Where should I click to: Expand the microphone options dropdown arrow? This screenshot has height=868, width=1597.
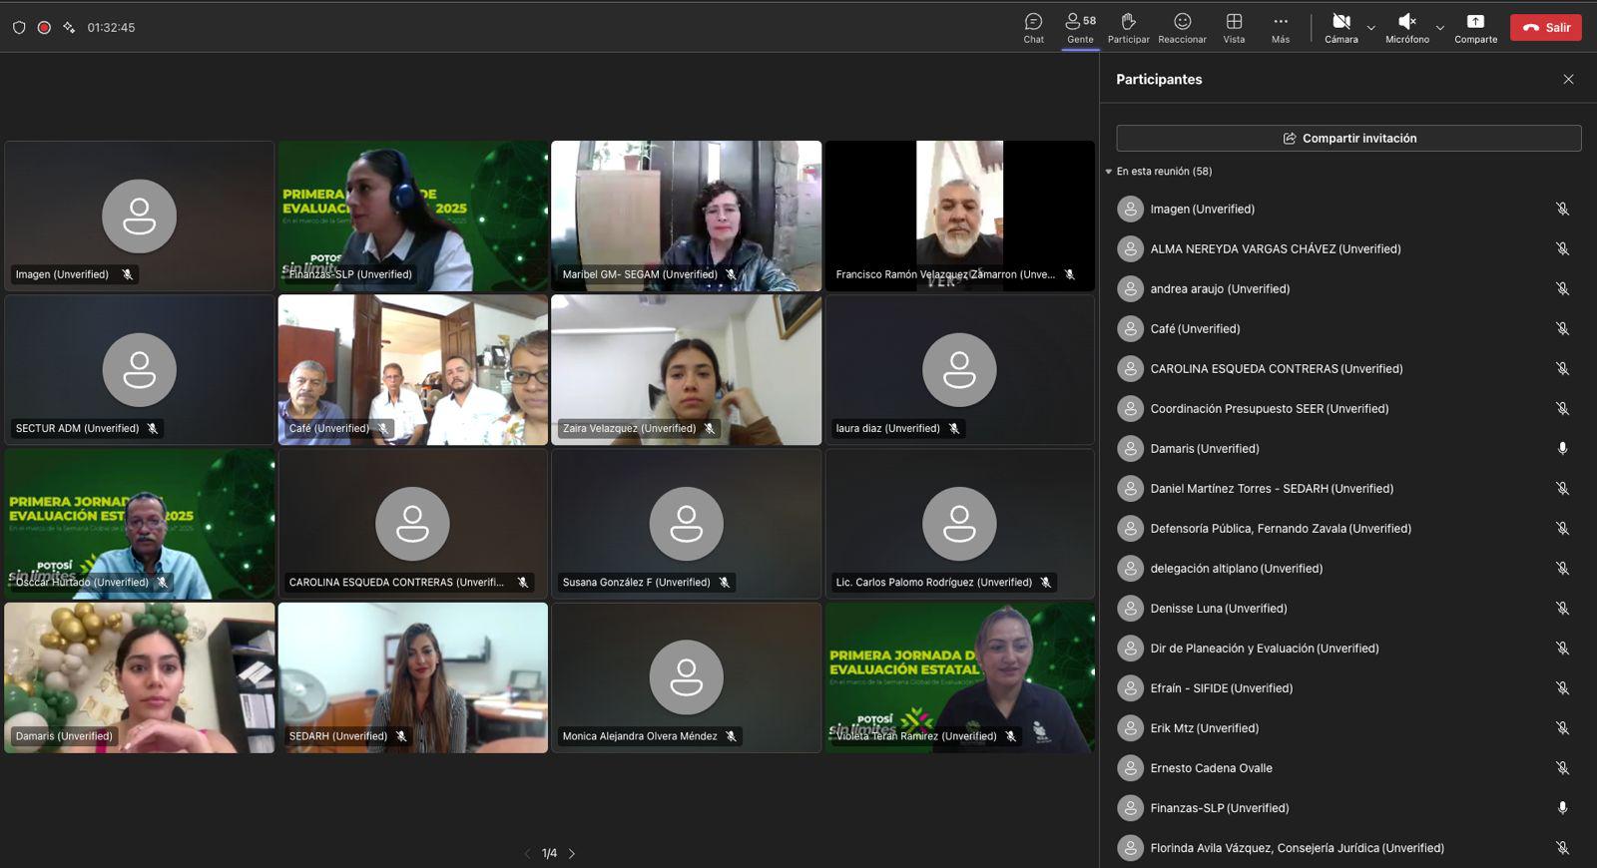coord(1439,28)
